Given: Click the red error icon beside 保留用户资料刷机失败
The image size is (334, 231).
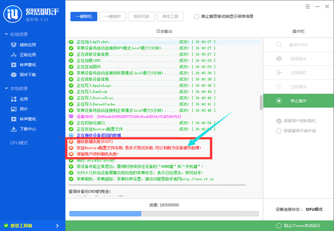Looking at the screenshot, I should 71,154.
